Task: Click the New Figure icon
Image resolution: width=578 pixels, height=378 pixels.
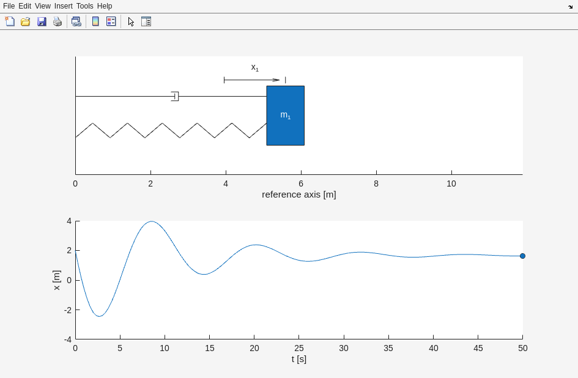Action: coord(10,21)
